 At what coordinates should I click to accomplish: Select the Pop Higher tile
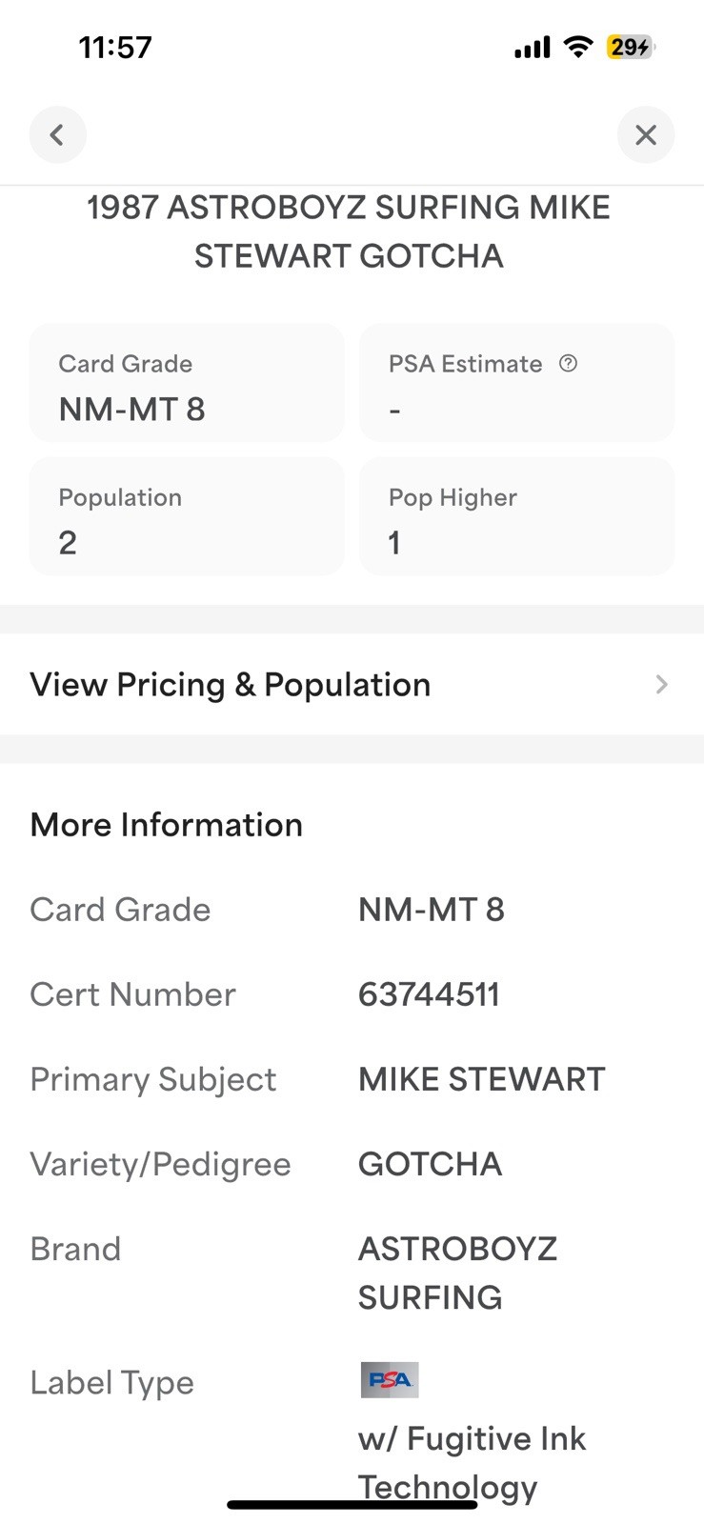[517, 516]
